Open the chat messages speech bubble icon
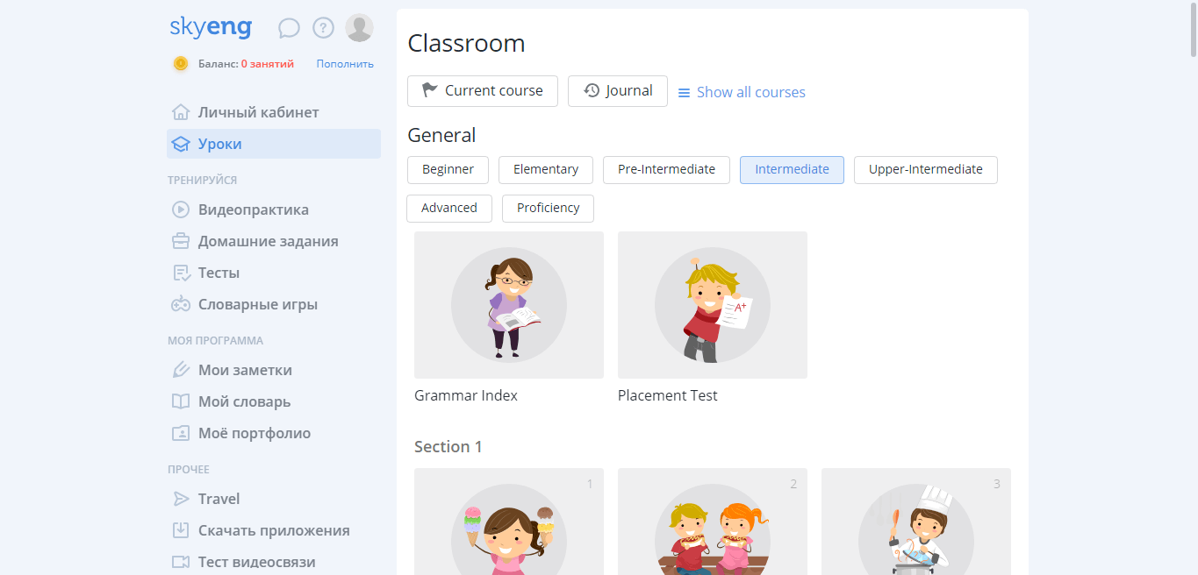This screenshot has height=575, width=1198. click(x=289, y=29)
